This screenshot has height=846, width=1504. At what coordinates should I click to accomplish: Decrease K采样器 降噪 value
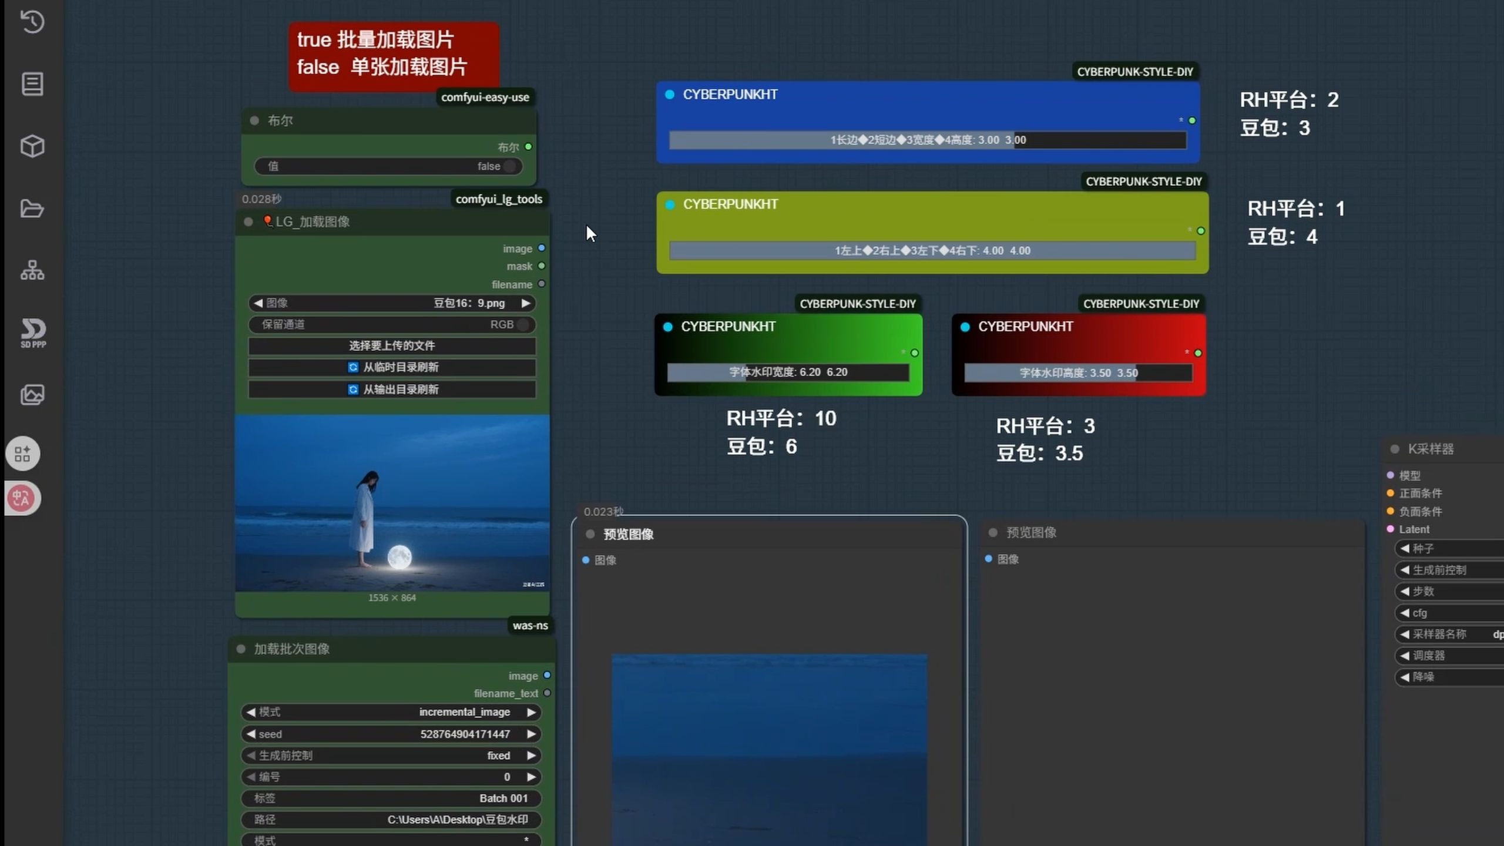click(1405, 677)
